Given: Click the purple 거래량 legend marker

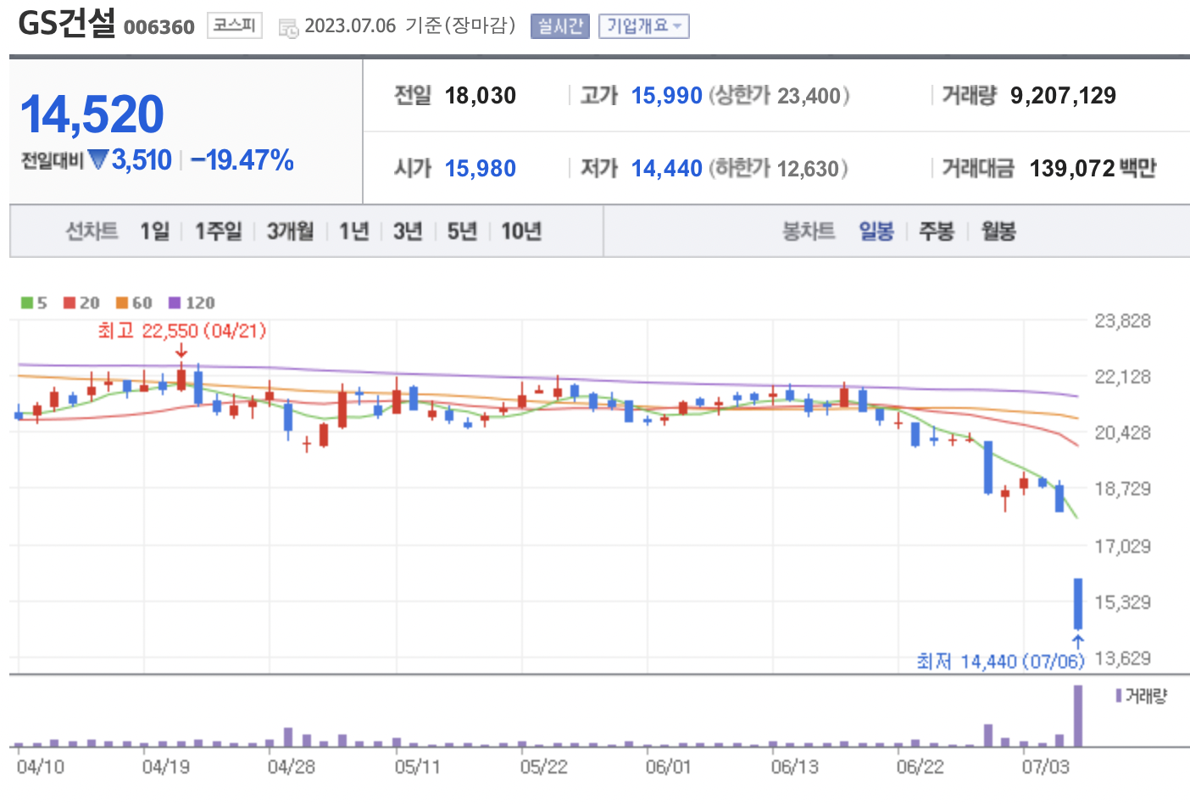Looking at the screenshot, I should point(1119,696).
